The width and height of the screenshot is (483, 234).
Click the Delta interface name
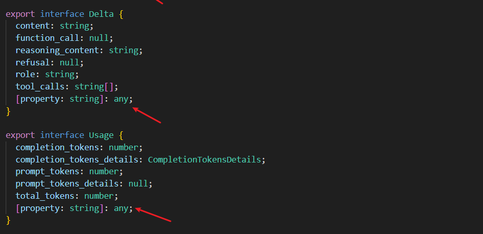tap(101, 14)
